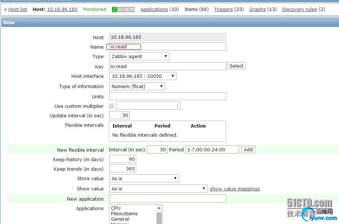Screen dimensions: 339x224
Task: Expand the Type of information dropdown
Action: pyautogui.click(x=137, y=86)
